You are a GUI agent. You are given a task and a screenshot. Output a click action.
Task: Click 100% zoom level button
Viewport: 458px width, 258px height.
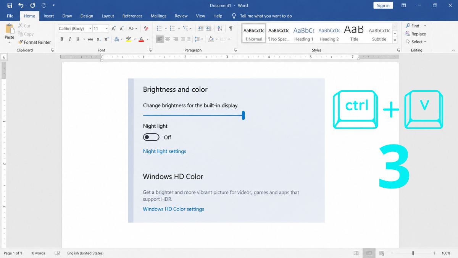pyautogui.click(x=446, y=253)
